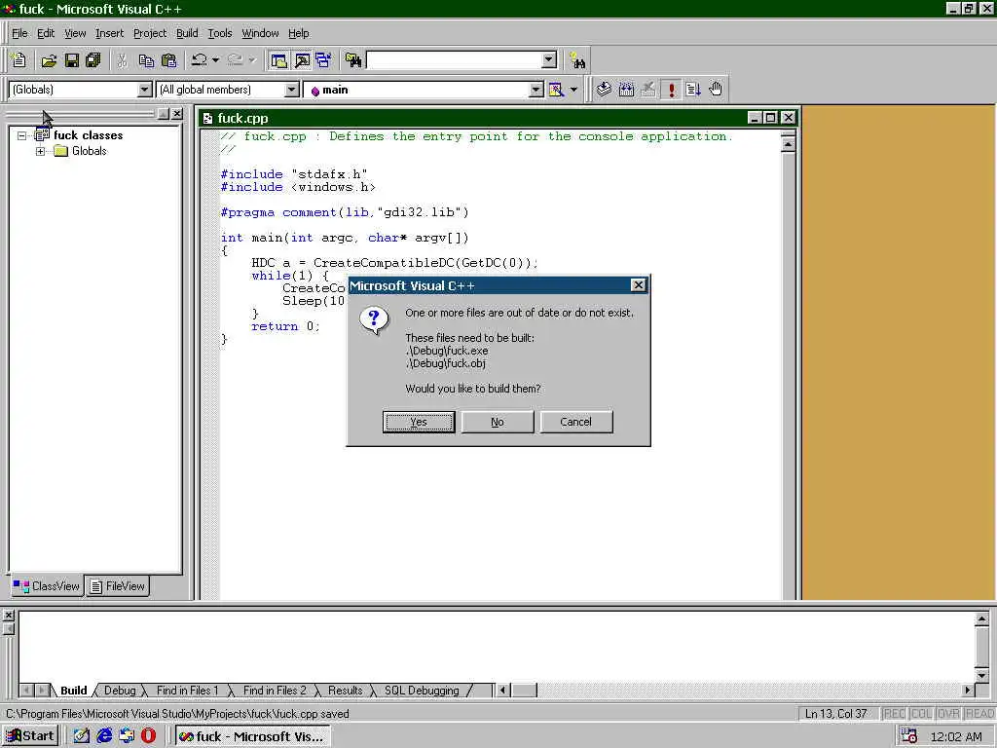
Task: Open the File menu
Action: [x=19, y=33]
